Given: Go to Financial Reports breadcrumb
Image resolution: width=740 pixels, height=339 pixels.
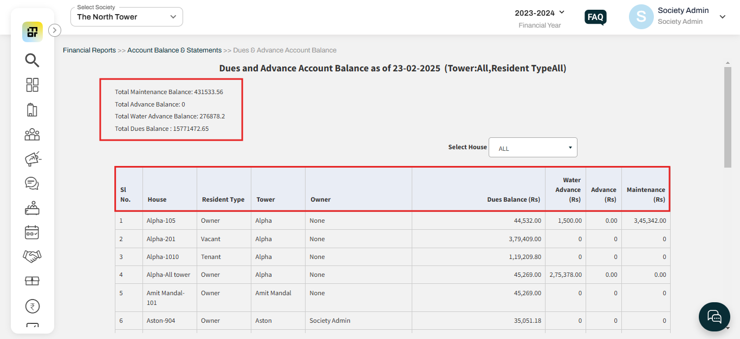Looking at the screenshot, I should tap(89, 50).
